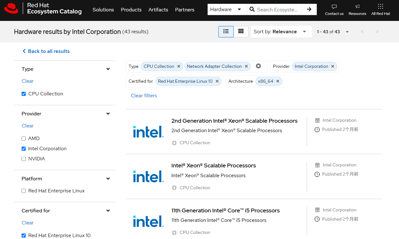Click the Red Hat logo icon

tap(11, 9)
